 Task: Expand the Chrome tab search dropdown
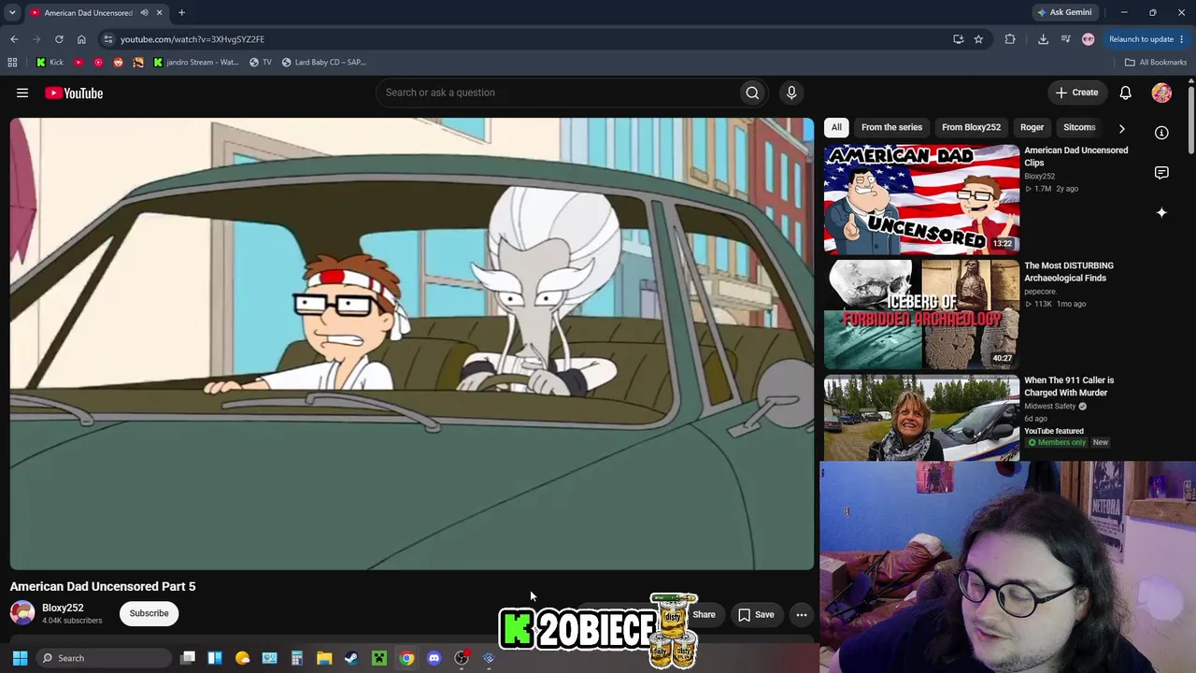12,13
